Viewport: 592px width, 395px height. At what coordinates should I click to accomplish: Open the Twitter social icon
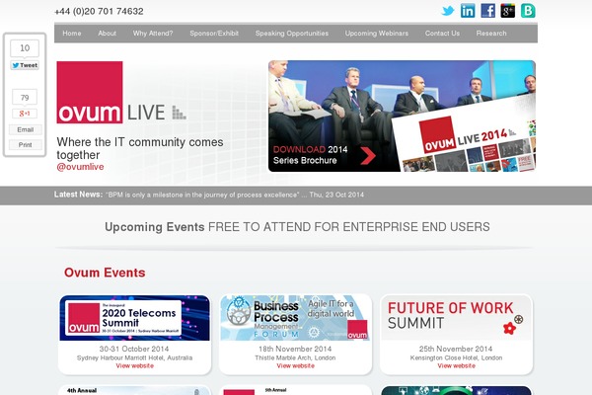448,11
